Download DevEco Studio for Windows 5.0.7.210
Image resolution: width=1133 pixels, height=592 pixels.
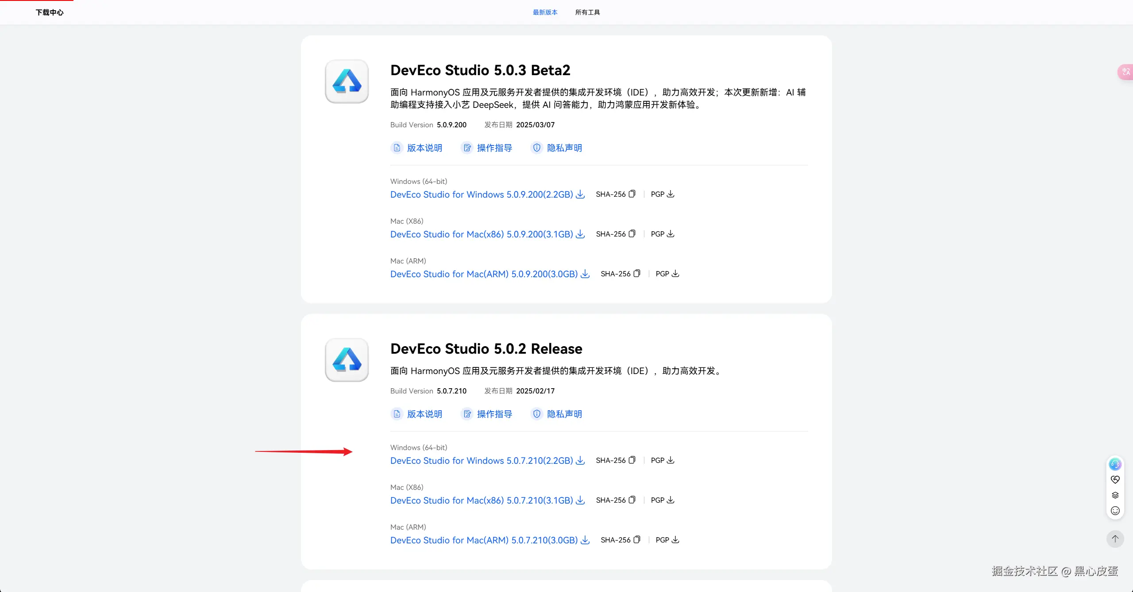pyautogui.click(x=487, y=461)
